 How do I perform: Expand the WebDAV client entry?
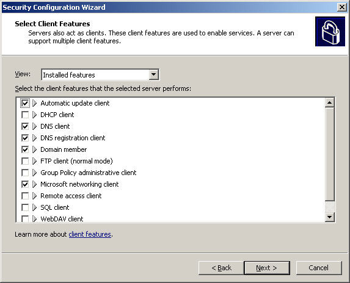tap(34, 218)
